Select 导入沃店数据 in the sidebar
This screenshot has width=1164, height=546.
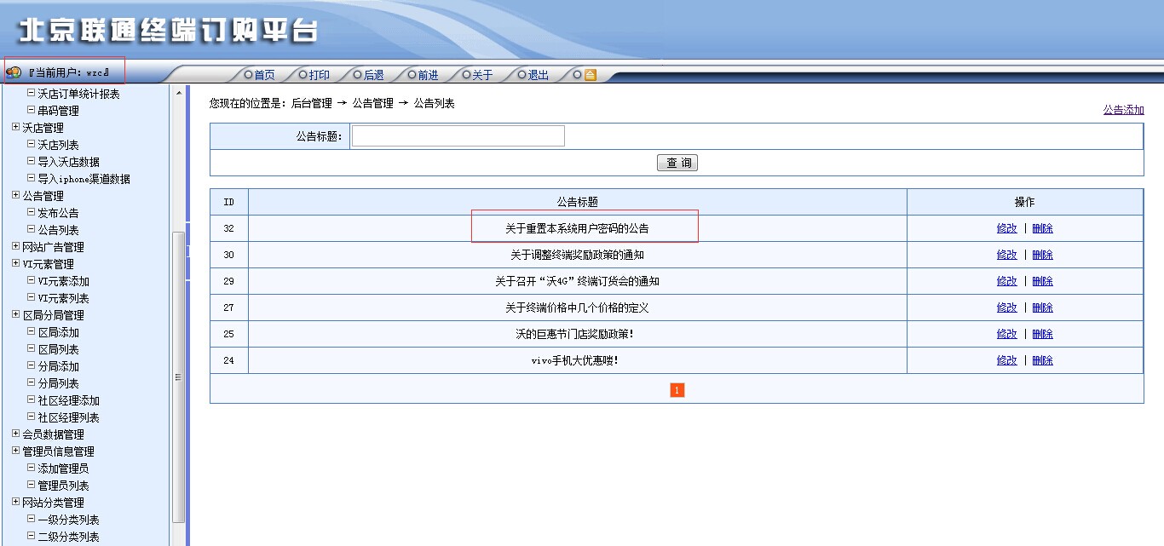point(68,162)
